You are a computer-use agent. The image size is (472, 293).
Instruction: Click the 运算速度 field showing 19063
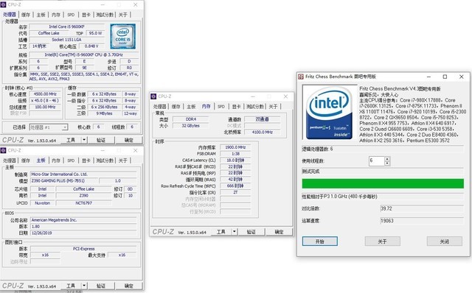coord(422,221)
